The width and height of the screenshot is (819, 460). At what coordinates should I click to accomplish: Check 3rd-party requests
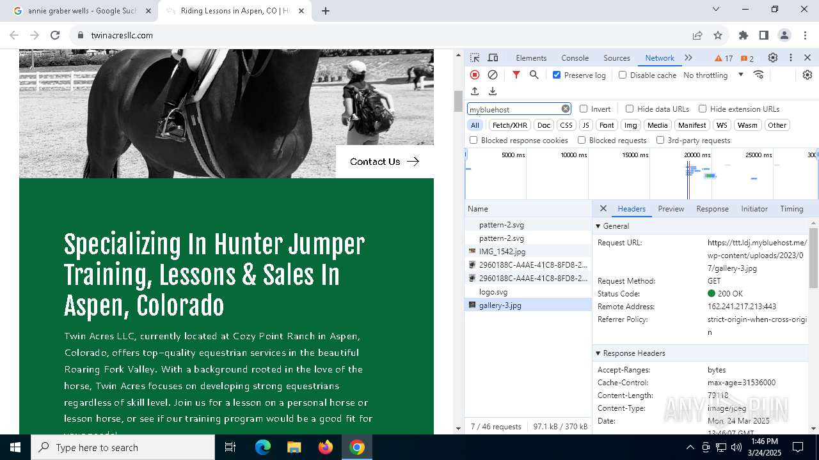[x=660, y=140]
